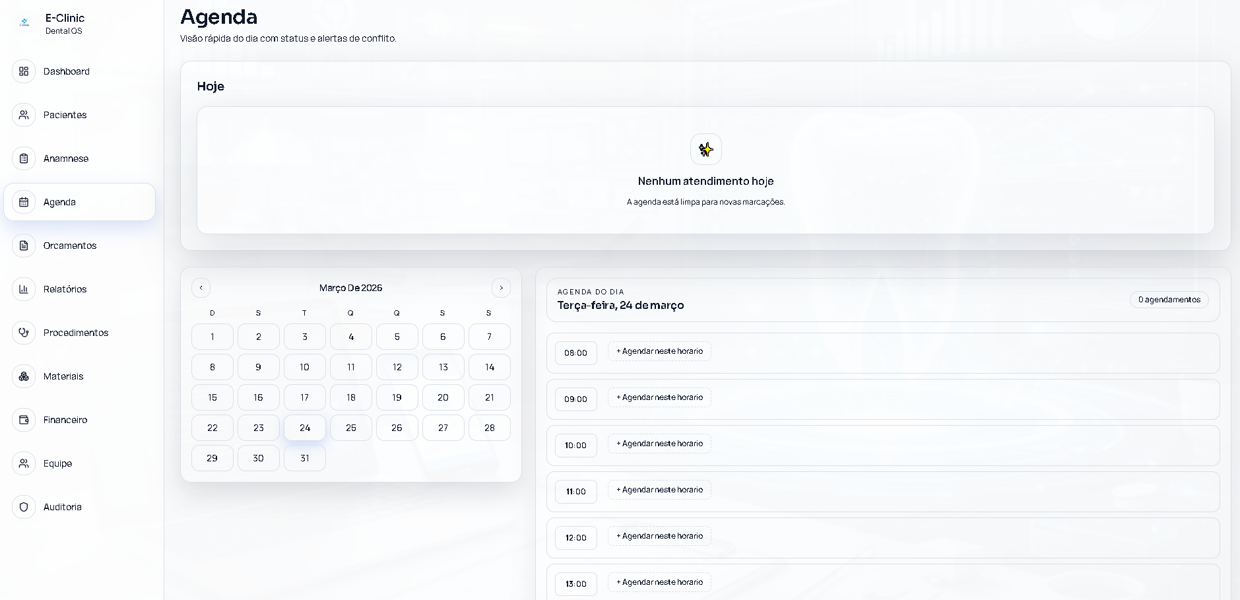The height and width of the screenshot is (600, 1240).
Task: Click the Equipe team icon
Action: [x=24, y=463]
